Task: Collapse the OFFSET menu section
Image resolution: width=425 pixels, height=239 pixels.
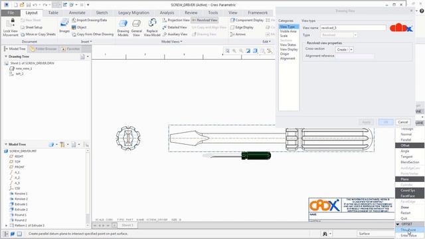Action: pos(398,224)
